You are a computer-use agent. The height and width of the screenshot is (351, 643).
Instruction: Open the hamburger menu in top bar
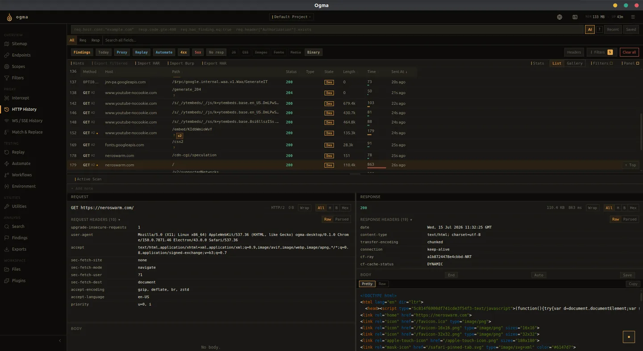tap(633, 17)
